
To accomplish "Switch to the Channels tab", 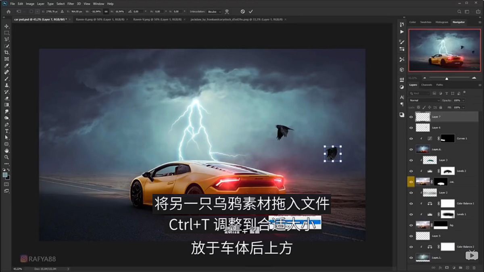I will (427, 85).
